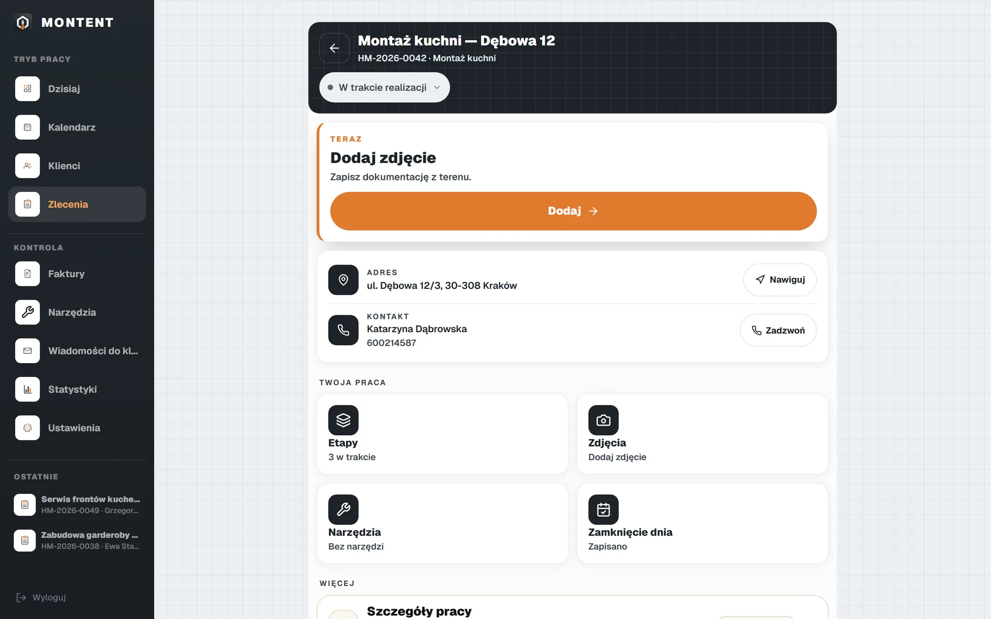Image resolution: width=991 pixels, height=619 pixels.
Task: Select the Zlecenia clipboard icon
Action: (27, 204)
